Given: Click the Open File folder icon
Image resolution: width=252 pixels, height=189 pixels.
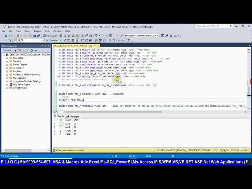Looking at the screenshot, I should point(30,36).
